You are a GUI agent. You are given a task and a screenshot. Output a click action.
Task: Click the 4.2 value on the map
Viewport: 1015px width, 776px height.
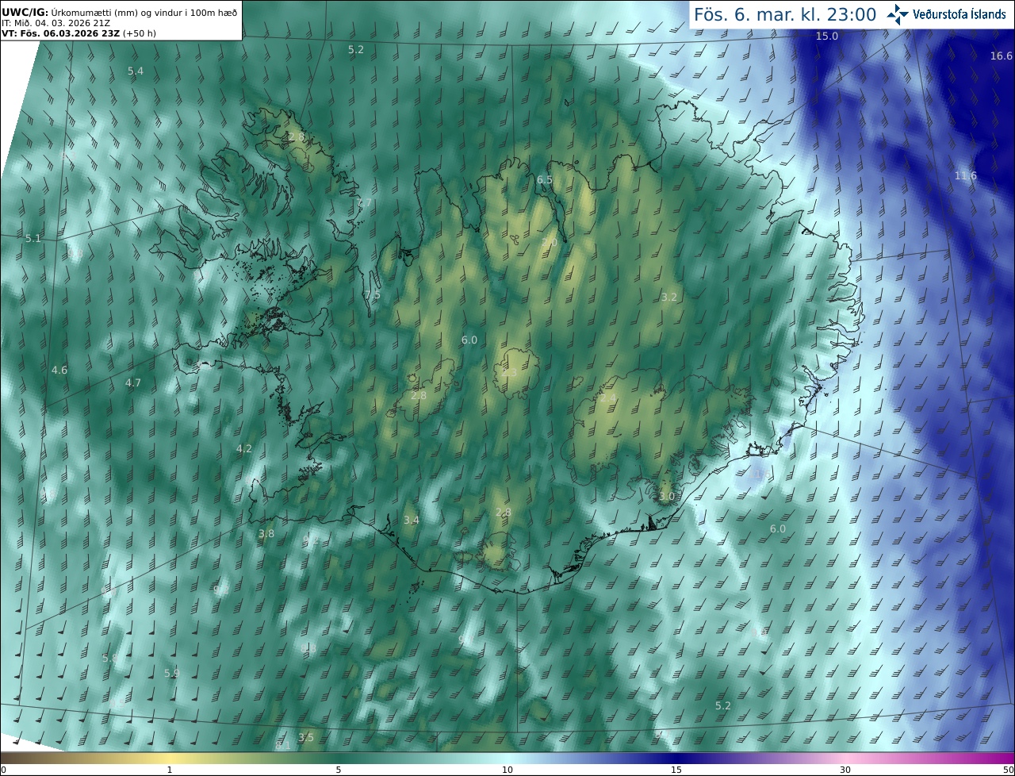click(244, 448)
